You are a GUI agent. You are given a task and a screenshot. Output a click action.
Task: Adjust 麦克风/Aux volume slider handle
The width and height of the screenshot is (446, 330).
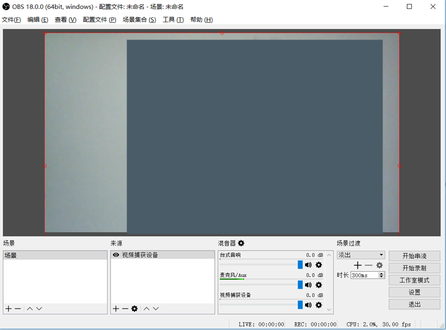tap(300, 285)
